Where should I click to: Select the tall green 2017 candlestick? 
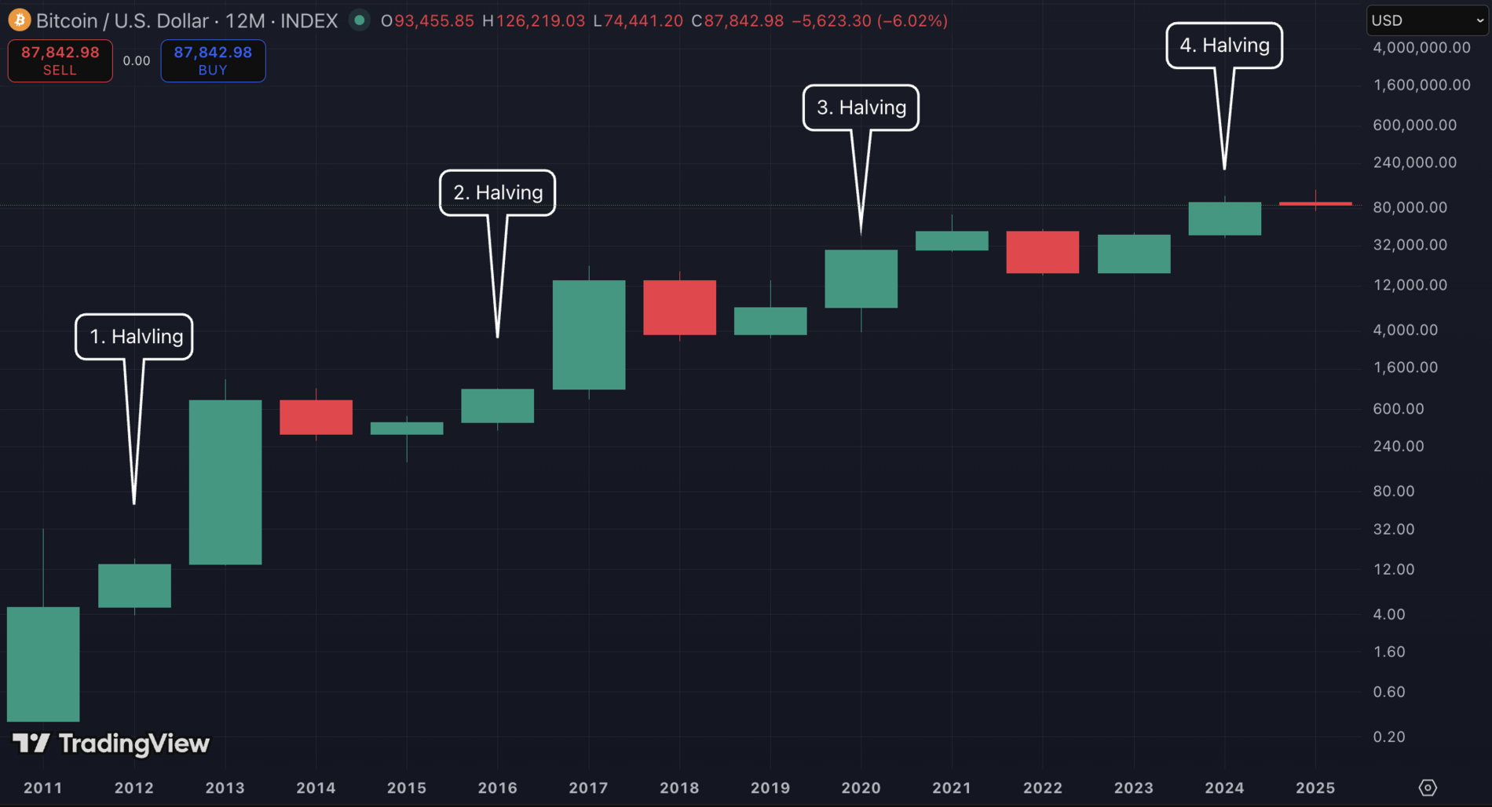click(x=589, y=335)
